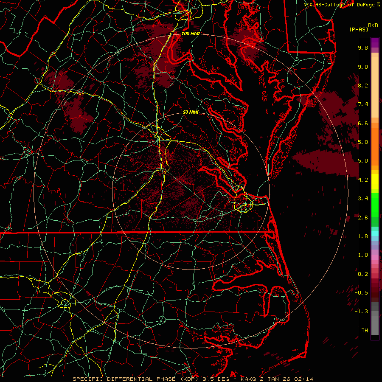Click the -0.5 scale value
Screen dimensions: 382x382
(x=361, y=293)
